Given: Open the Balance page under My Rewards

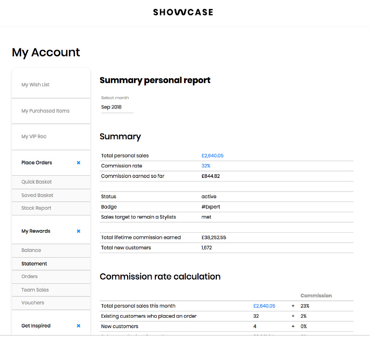Looking at the screenshot, I should (x=31, y=250).
